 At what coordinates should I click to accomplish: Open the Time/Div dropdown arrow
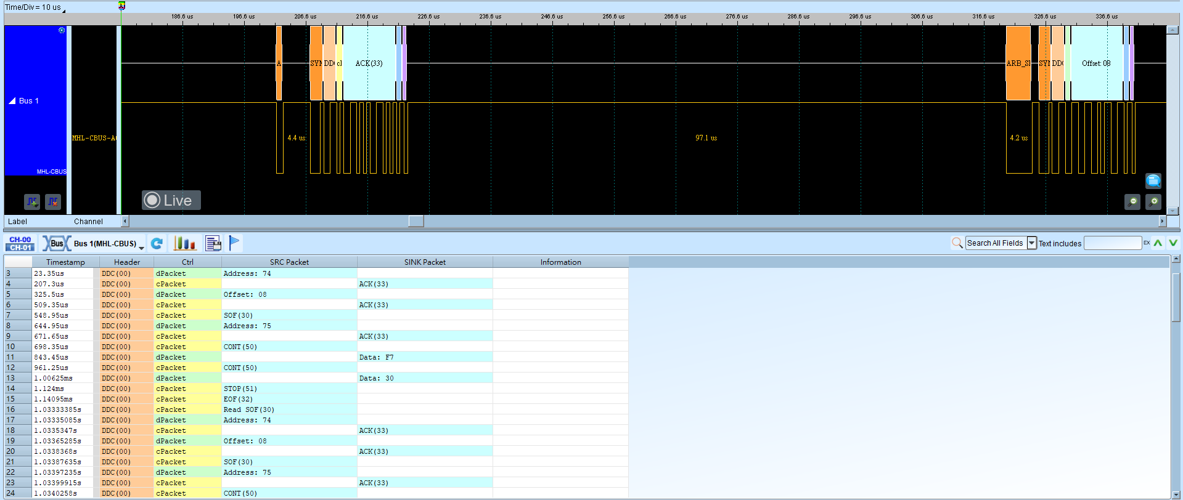click(x=63, y=10)
